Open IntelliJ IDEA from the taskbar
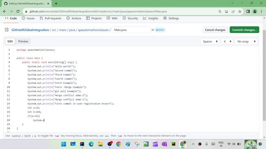This screenshot has height=149, width=266. 82,144
